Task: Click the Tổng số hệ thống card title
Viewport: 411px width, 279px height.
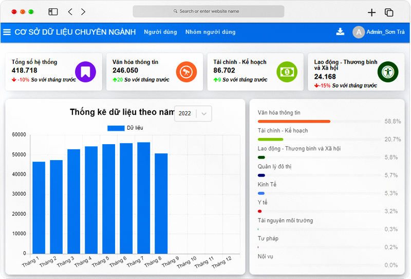Action: point(34,62)
